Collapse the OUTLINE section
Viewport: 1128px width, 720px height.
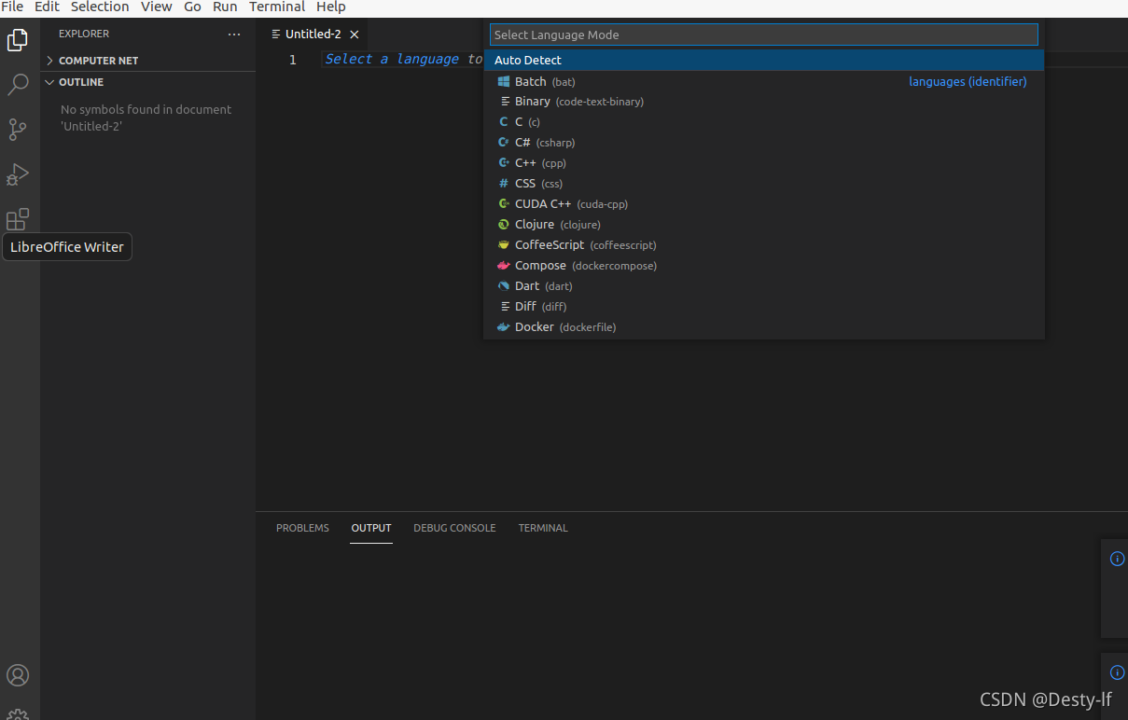pos(148,82)
